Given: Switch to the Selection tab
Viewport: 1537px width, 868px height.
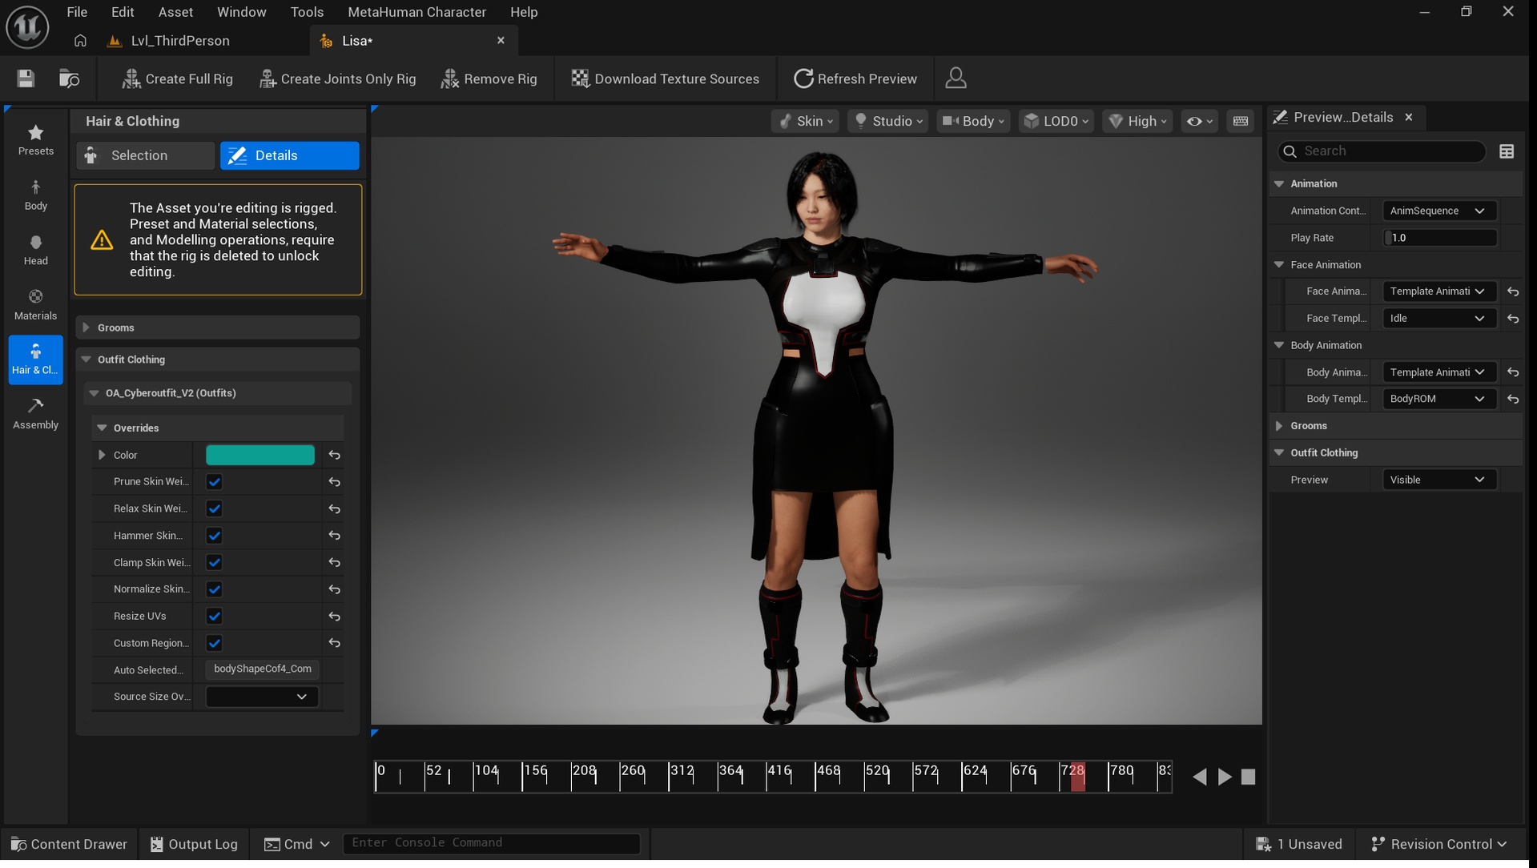Looking at the screenshot, I should (145, 155).
